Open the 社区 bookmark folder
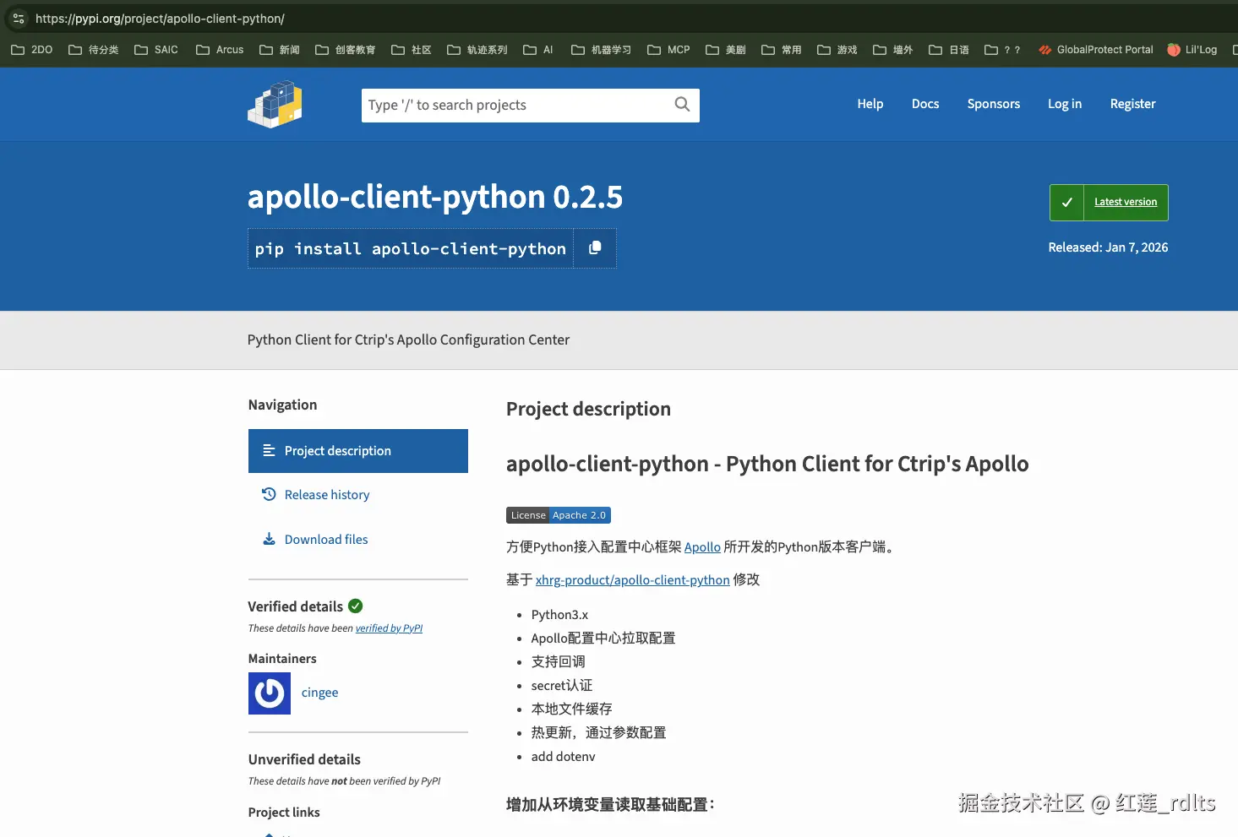The image size is (1238, 837). click(x=412, y=50)
